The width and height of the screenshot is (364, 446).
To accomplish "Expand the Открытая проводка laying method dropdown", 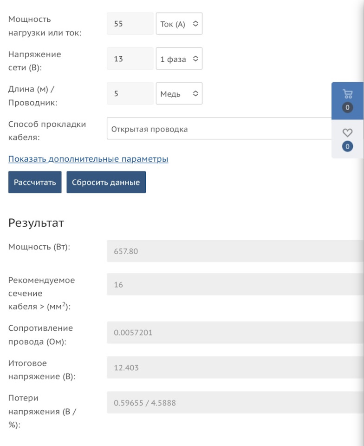I will click(219, 129).
